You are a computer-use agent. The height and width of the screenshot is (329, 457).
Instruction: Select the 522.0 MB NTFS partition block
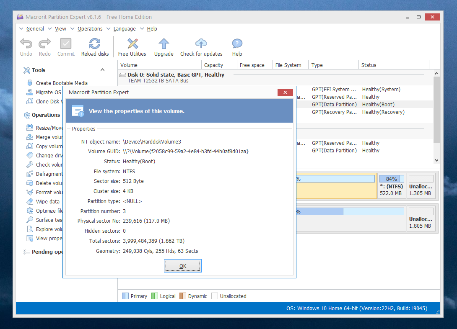[x=392, y=186]
